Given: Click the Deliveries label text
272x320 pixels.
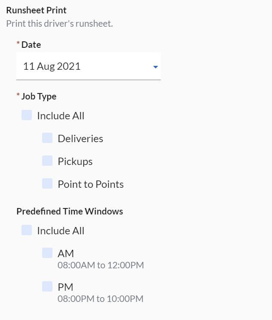Looking at the screenshot, I should coord(80,139).
